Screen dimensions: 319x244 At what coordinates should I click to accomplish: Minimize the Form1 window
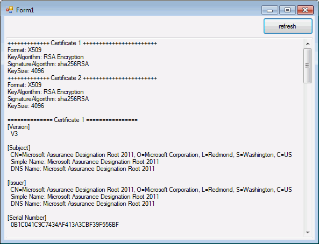click(270, 10)
